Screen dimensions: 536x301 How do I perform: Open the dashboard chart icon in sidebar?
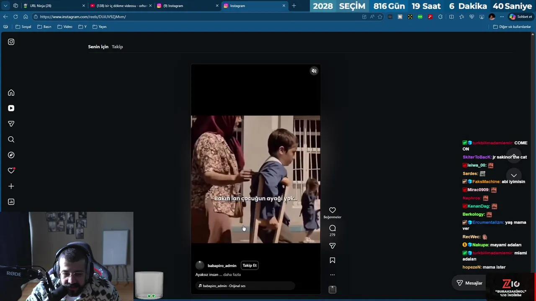(x=11, y=202)
